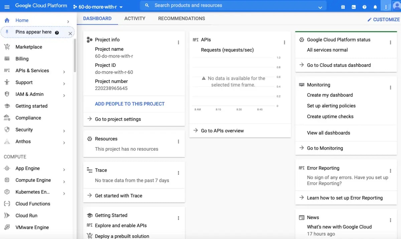The image size is (401, 239).
Task: Expand the APIs & Services submenu chevron
Action: click(x=64, y=72)
